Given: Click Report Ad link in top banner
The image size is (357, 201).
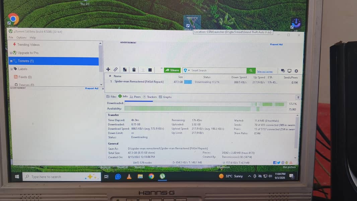Looking at the screenshot, I should click(x=276, y=45).
